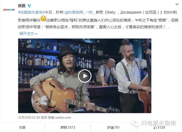This screenshot has width=182, height=132.
Task: Expand full text with 展开全文
Action: (x=27, y=33)
